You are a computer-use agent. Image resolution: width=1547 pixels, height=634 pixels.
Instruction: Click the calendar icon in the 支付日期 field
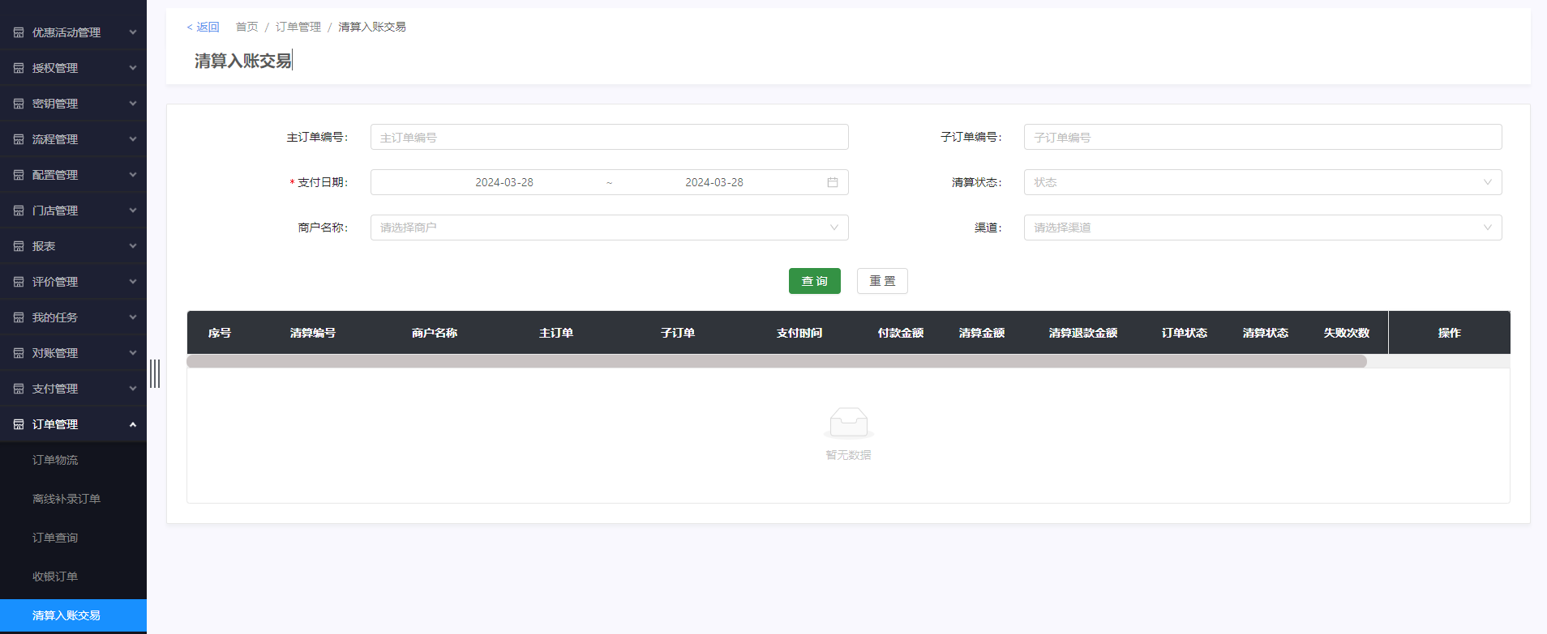(x=832, y=182)
